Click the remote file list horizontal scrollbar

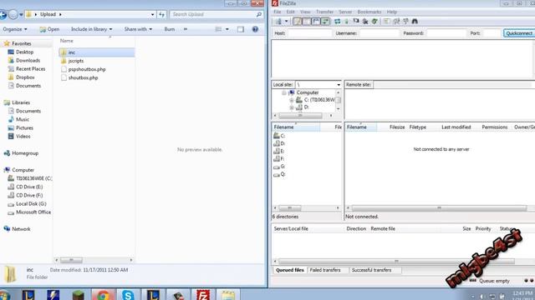coord(439,207)
